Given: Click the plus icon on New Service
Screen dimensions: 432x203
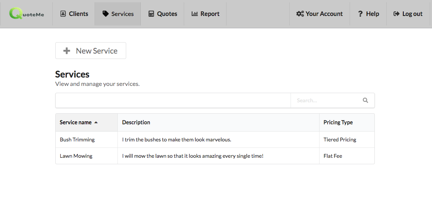Looking at the screenshot, I should click(67, 51).
